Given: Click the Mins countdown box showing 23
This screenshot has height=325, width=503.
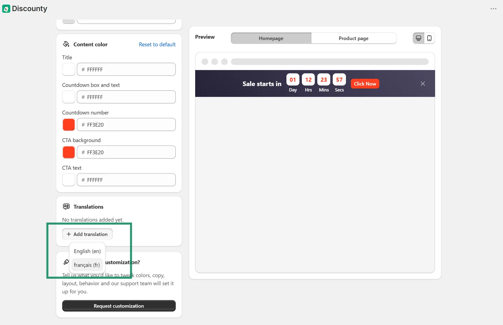Looking at the screenshot, I should (324, 80).
